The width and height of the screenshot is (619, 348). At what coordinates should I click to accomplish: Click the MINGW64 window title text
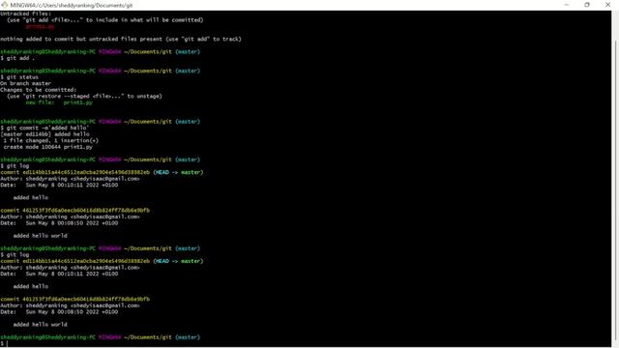click(x=72, y=5)
